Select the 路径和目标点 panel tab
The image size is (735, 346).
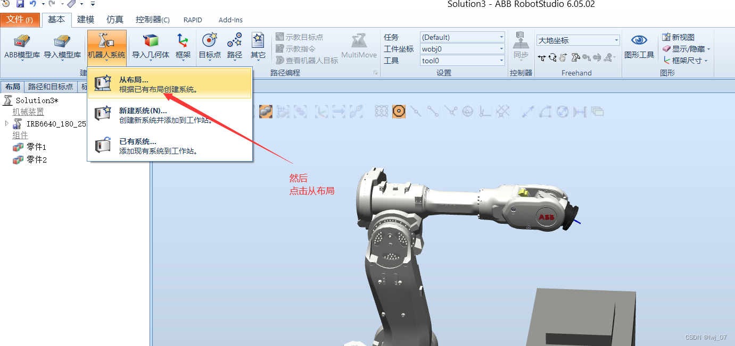[51, 87]
